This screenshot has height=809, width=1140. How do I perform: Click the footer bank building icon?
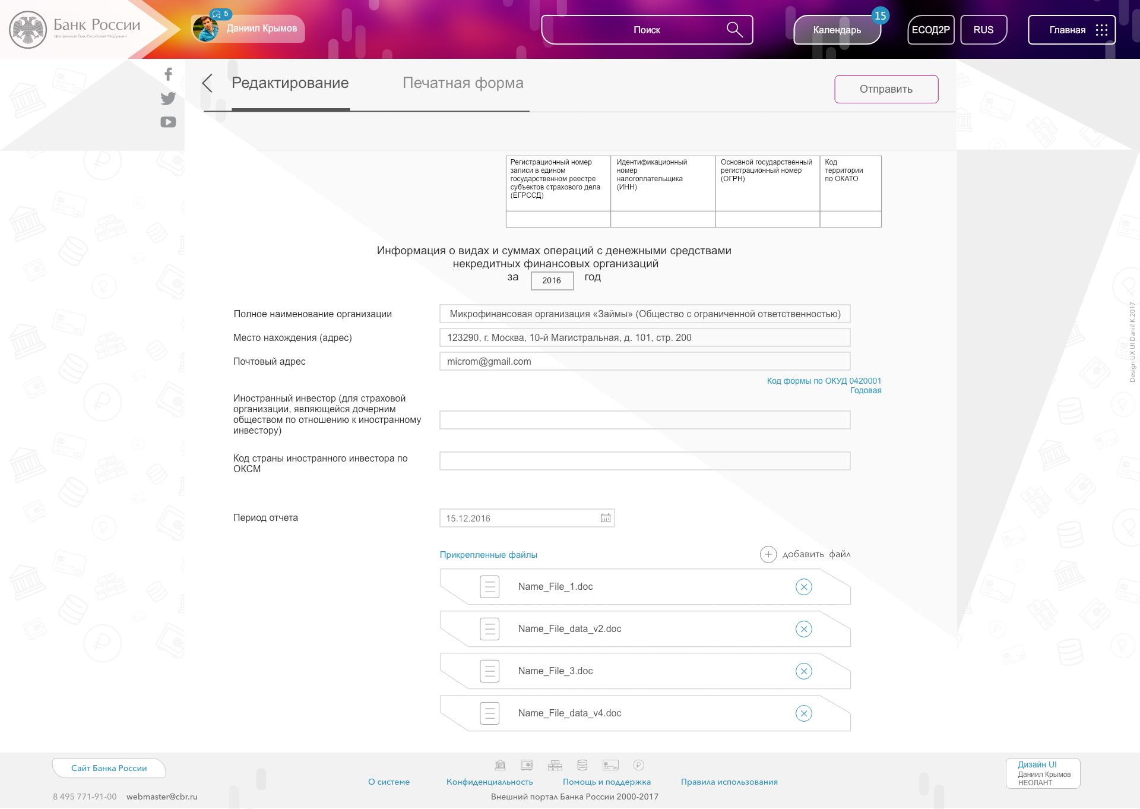pyautogui.click(x=501, y=765)
